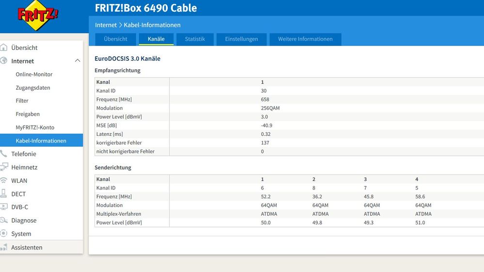Click the 256QAM modulation value
This screenshot has height=272, width=484.
click(x=270, y=108)
